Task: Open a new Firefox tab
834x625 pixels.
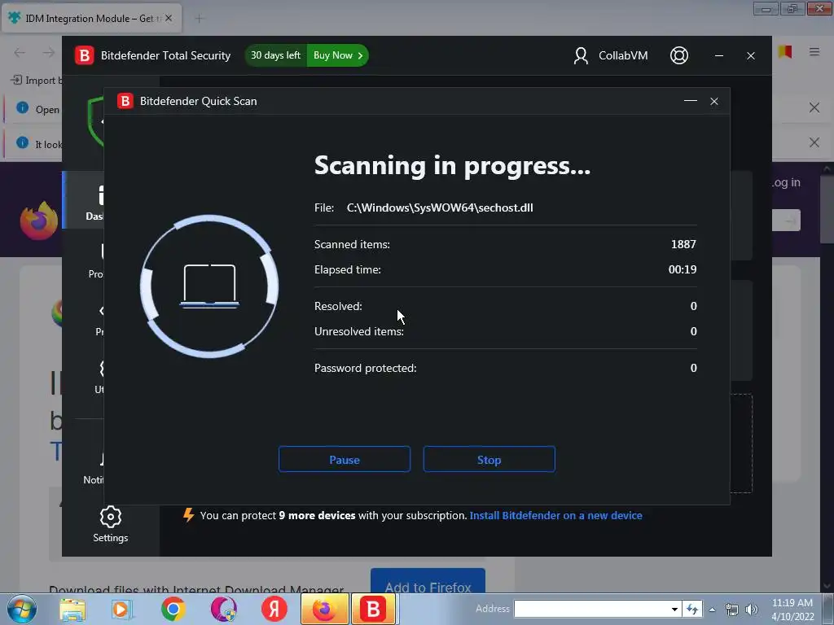Action: pyautogui.click(x=200, y=19)
